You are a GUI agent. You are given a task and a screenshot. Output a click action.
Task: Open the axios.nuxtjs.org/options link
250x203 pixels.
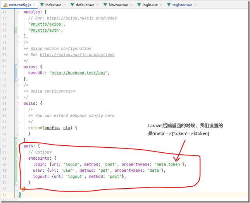(x=77, y=55)
